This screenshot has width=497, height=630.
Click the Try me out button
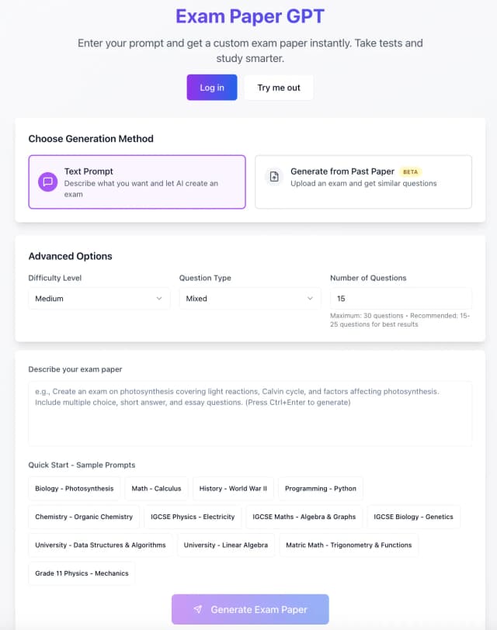(x=279, y=88)
